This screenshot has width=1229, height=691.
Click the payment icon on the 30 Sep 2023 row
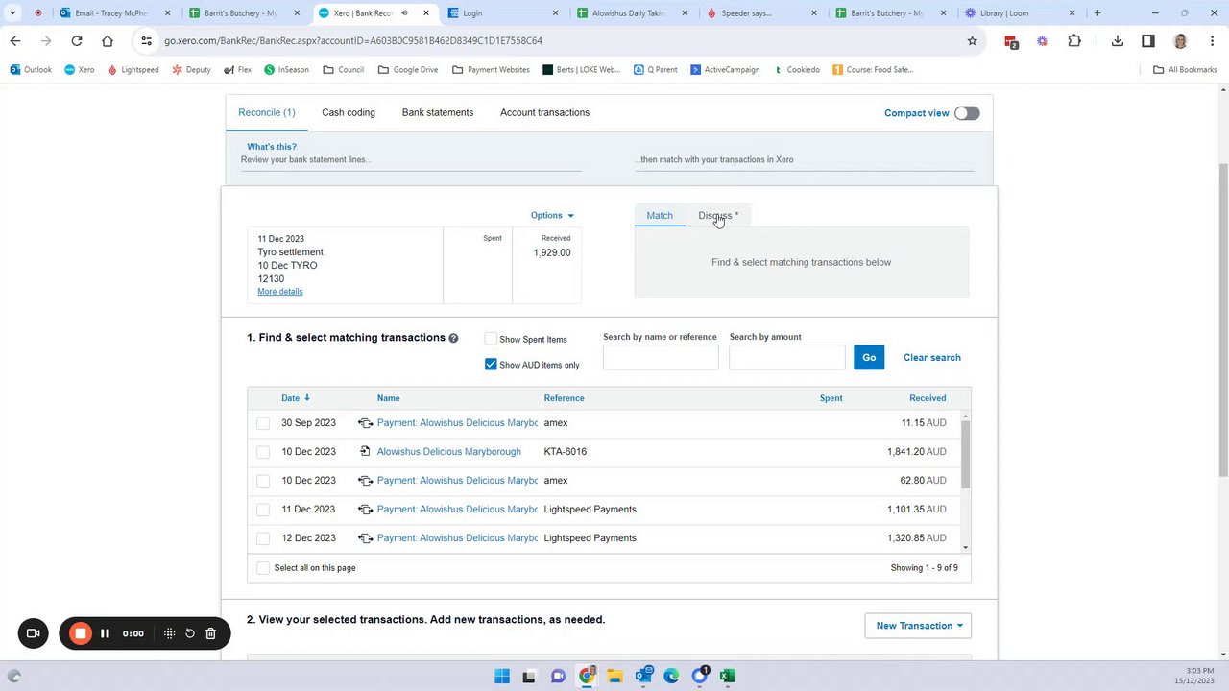coord(365,423)
